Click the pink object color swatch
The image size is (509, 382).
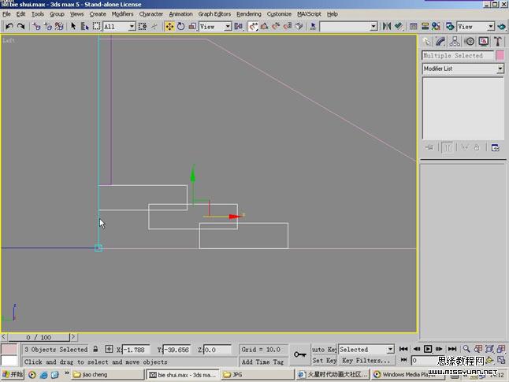500,55
